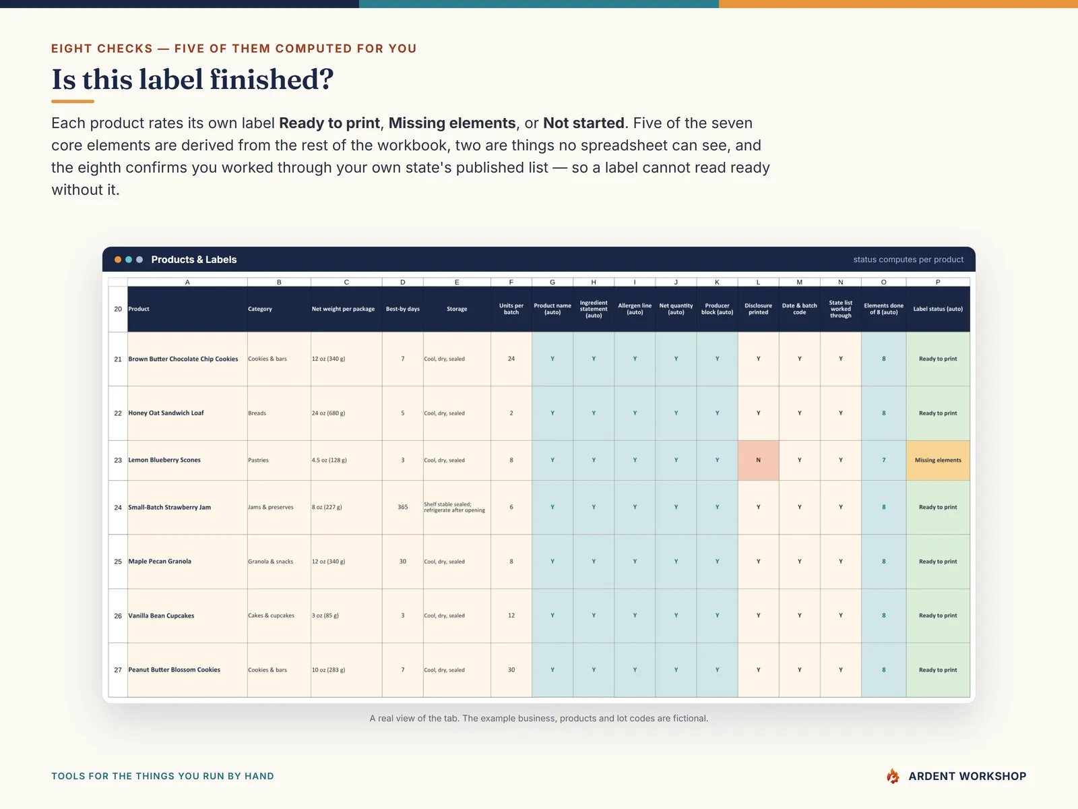1078x809 pixels.
Task: Click the '10 oz (283 g)' net weight cell
Action: tap(346, 670)
